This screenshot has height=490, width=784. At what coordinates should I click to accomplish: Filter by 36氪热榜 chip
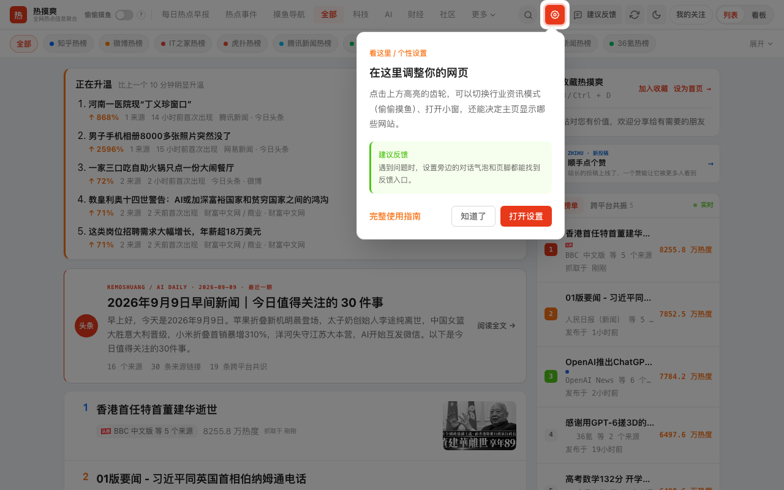tap(629, 43)
